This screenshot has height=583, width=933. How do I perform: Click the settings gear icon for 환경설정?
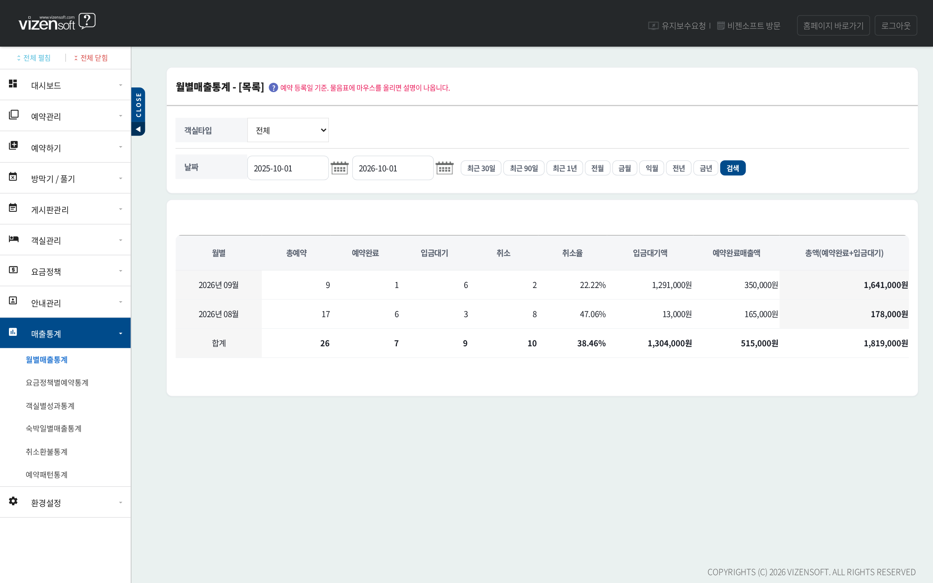point(13,501)
